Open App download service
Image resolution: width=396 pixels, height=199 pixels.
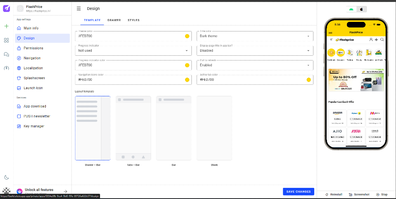coord(42,106)
